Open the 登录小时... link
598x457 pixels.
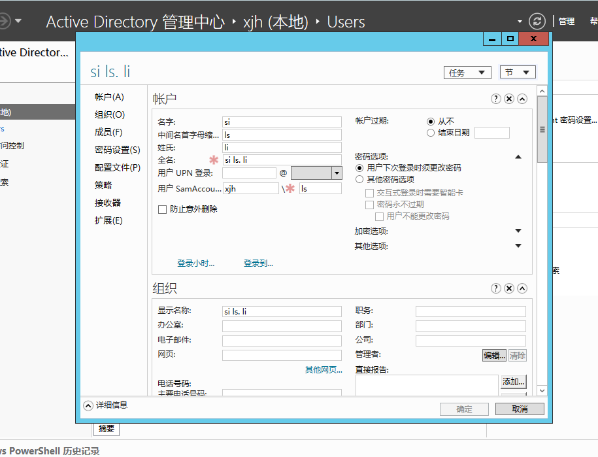tap(195, 263)
